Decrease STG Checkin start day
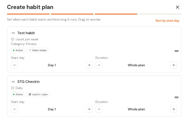Image resolution: width=188 pixels, height=121 pixels. point(14,109)
